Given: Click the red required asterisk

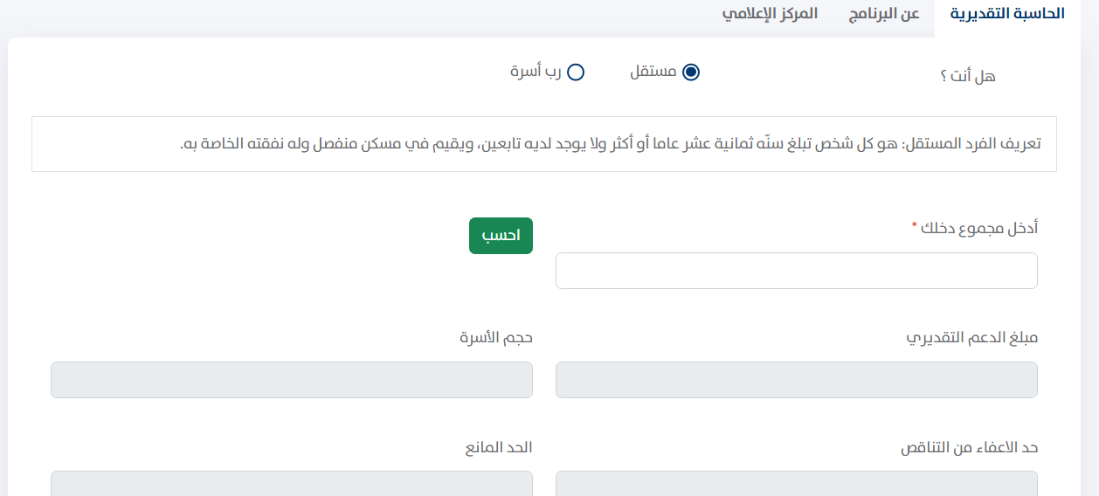Looking at the screenshot, I should click(x=915, y=226).
